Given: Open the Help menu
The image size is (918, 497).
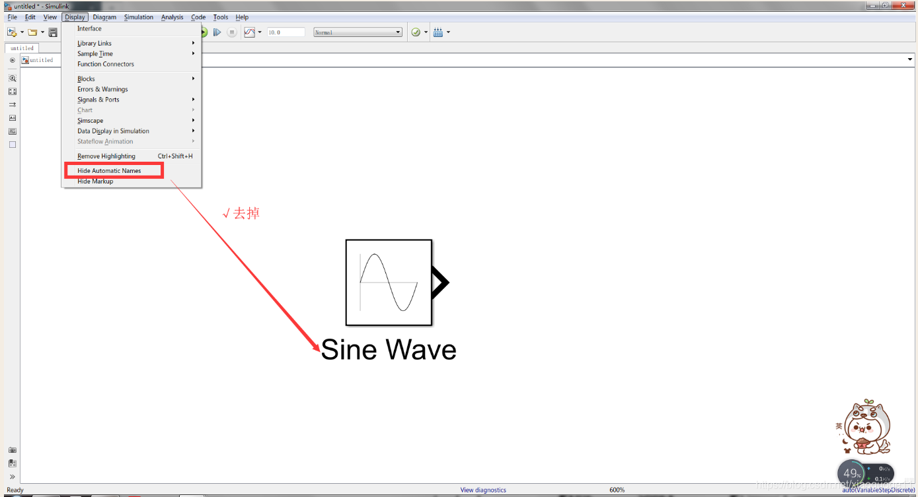Looking at the screenshot, I should (x=243, y=17).
